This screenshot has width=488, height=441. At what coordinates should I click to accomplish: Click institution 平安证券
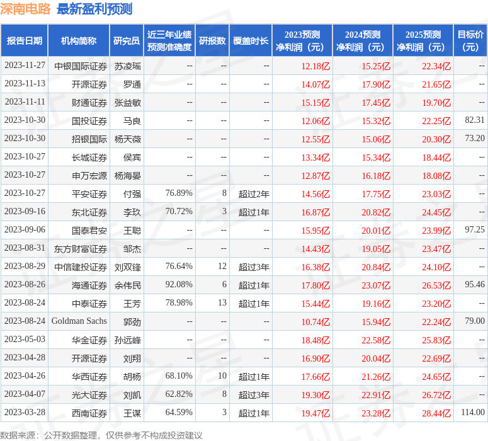(89, 194)
